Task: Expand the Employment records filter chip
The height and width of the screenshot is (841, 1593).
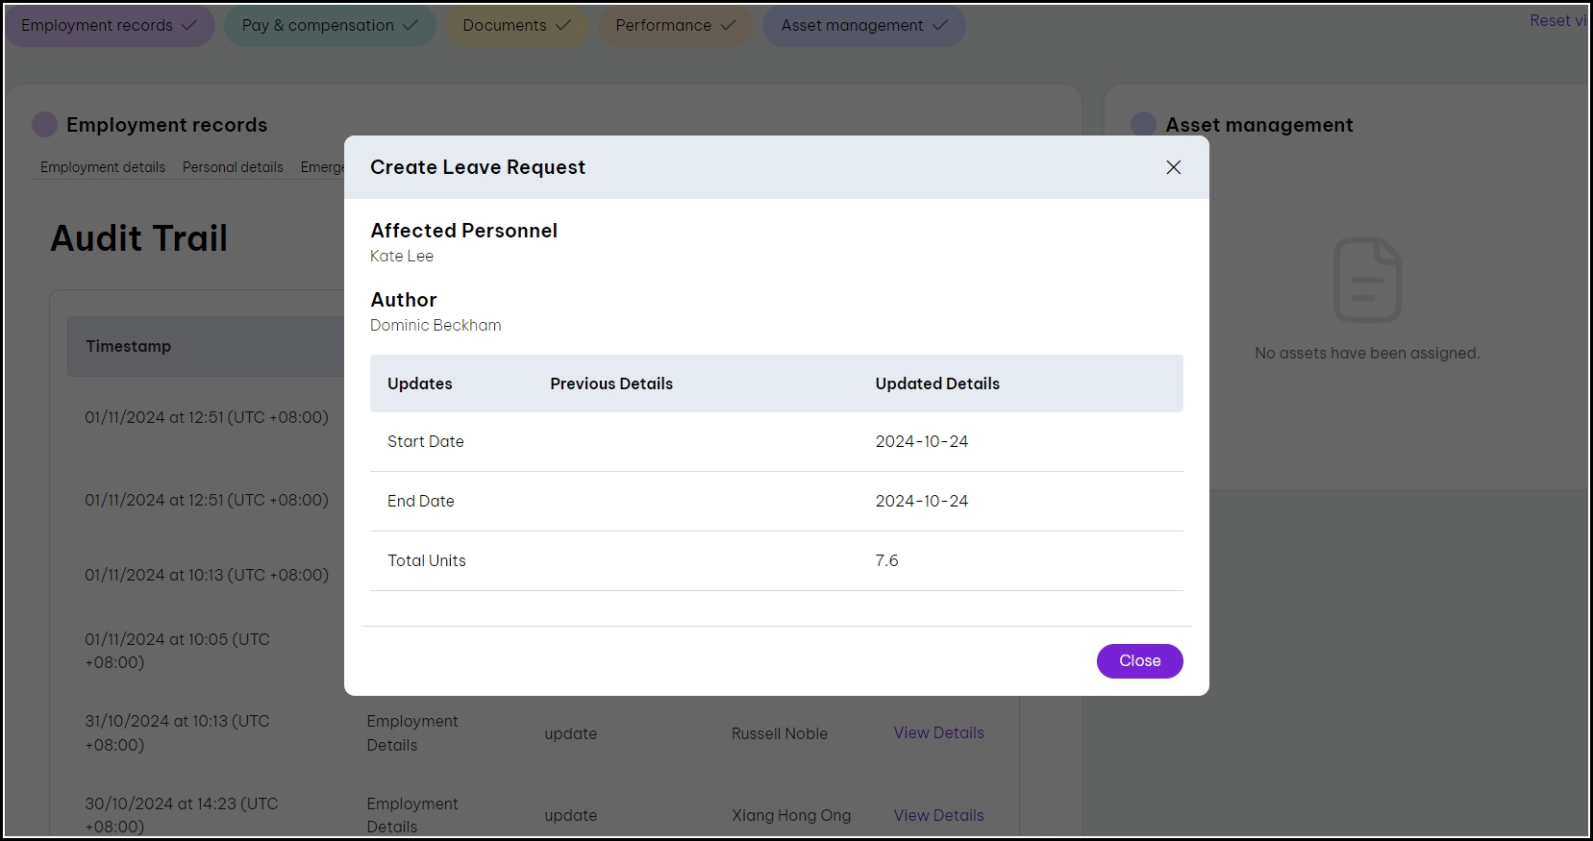Action: [x=109, y=26]
